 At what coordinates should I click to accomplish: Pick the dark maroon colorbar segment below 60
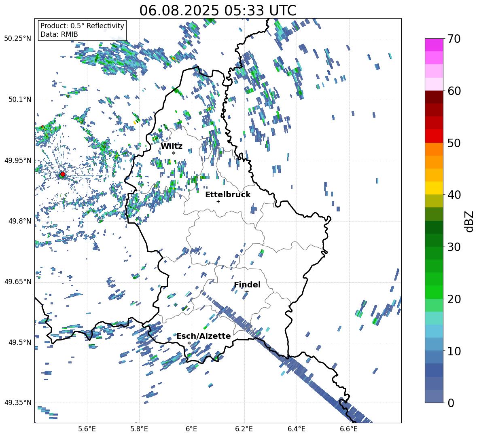point(434,97)
